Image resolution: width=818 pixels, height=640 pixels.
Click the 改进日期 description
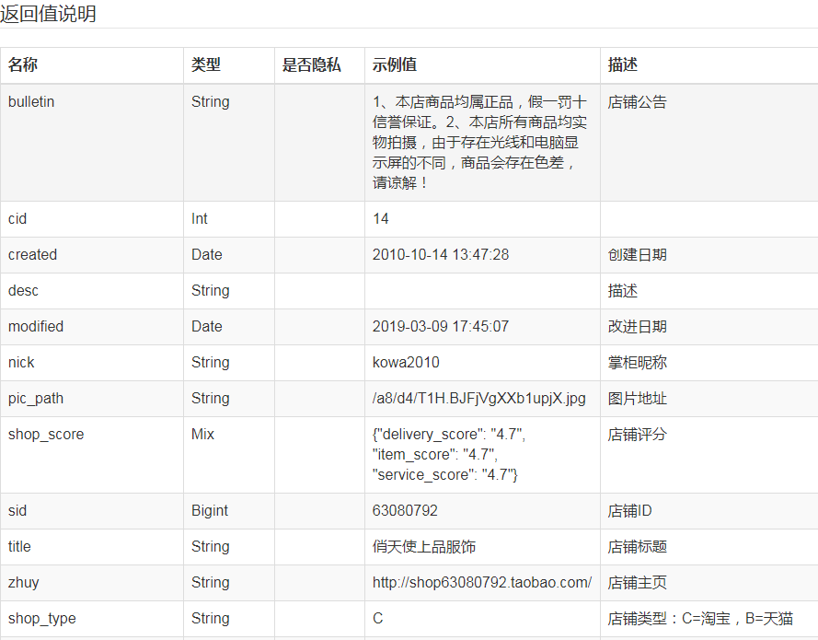point(638,327)
